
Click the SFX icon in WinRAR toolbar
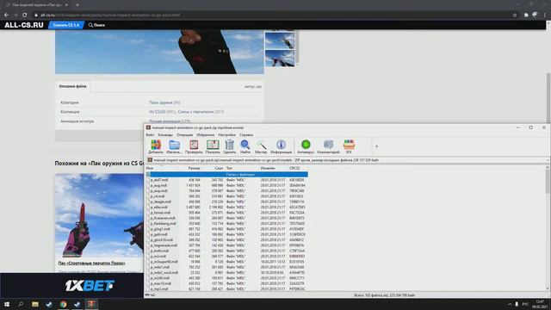[x=349, y=145]
